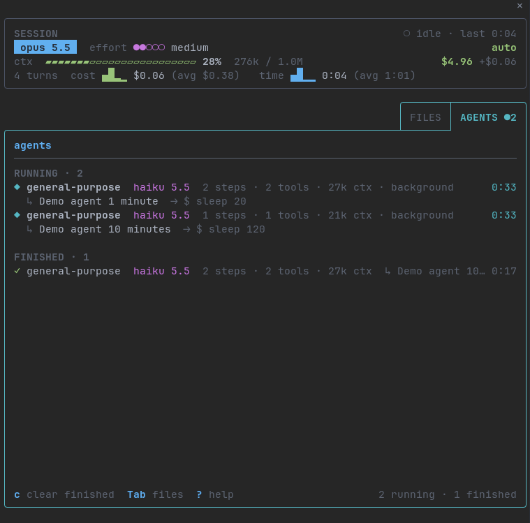Click the 0:17 finished agent duration
This screenshot has width=530, height=523.
[504, 271]
